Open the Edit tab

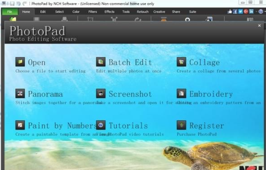43,12
